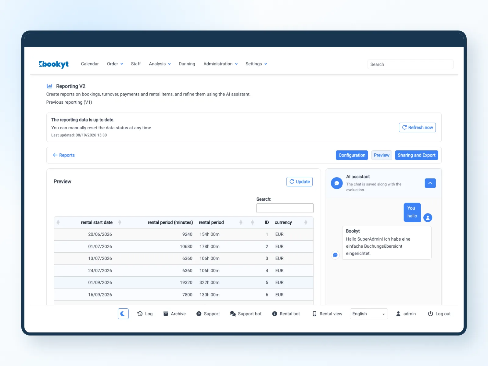The width and height of the screenshot is (488, 366).
Task: Sort by rental start date column
Action: [97, 222]
